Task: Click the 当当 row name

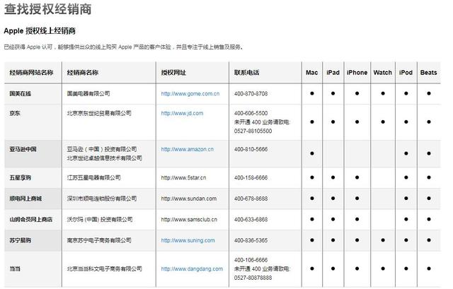Action: click(x=15, y=269)
